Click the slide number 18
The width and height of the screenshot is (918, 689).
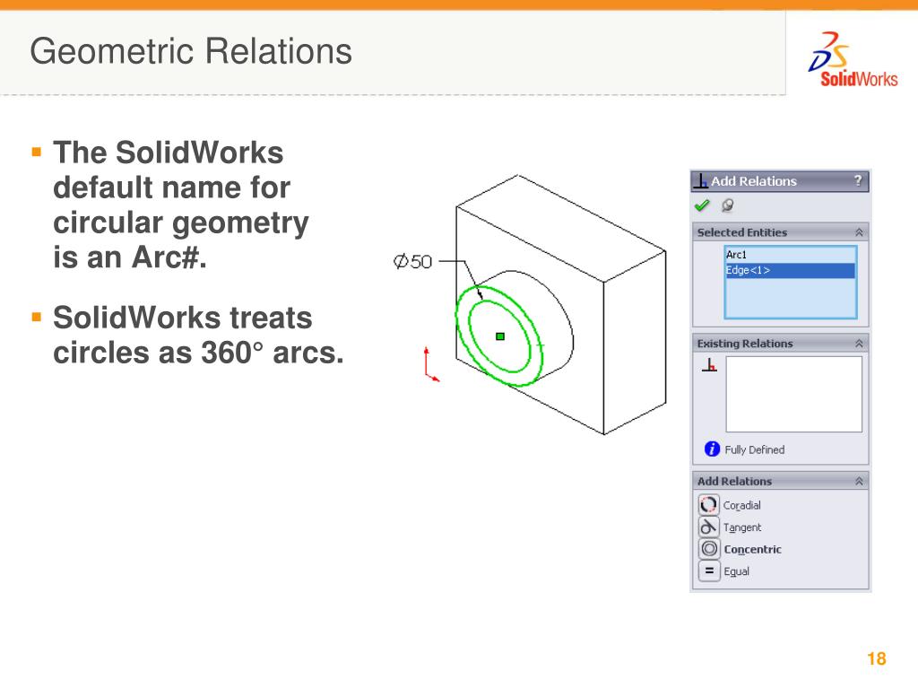tap(877, 658)
